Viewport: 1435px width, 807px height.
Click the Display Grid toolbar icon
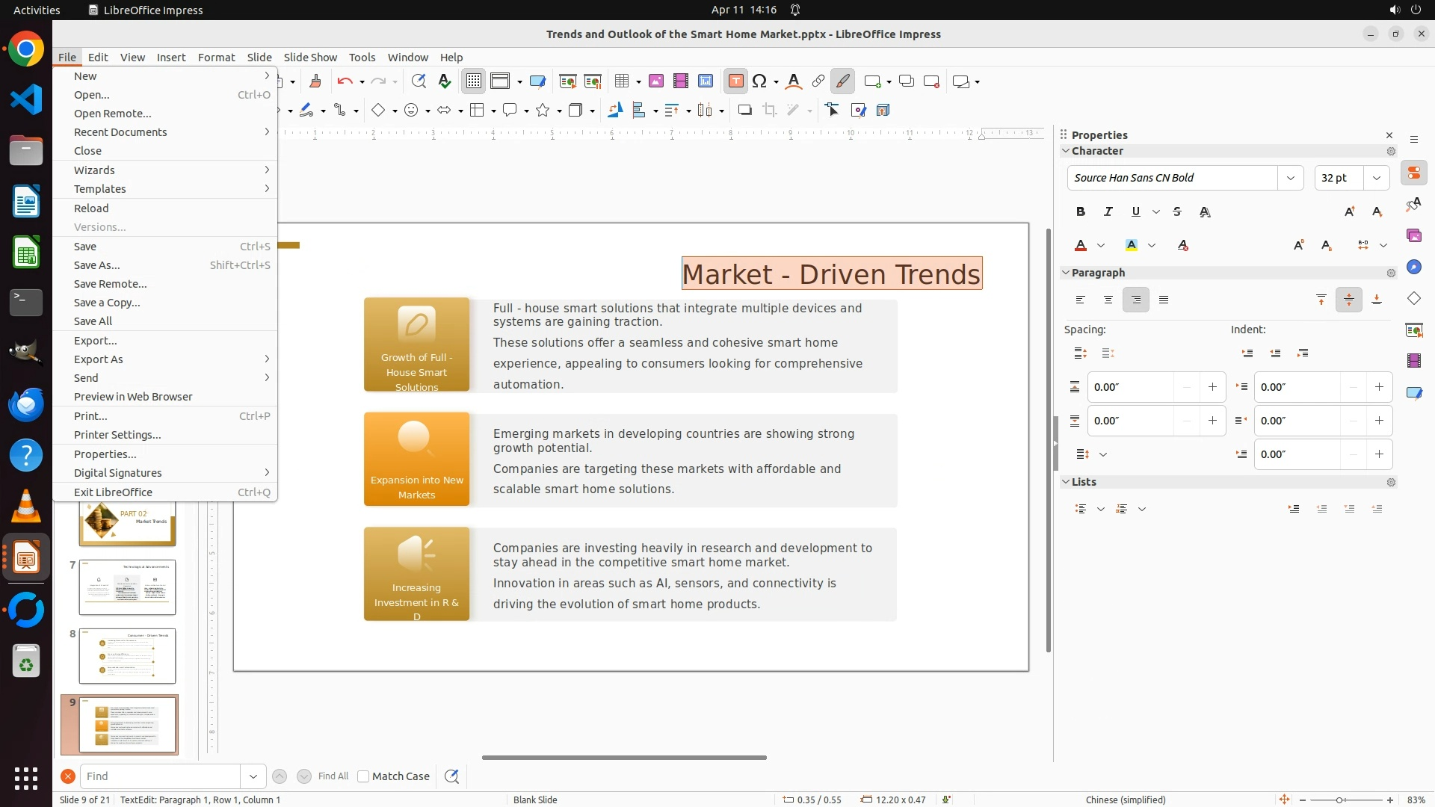pos(474,81)
